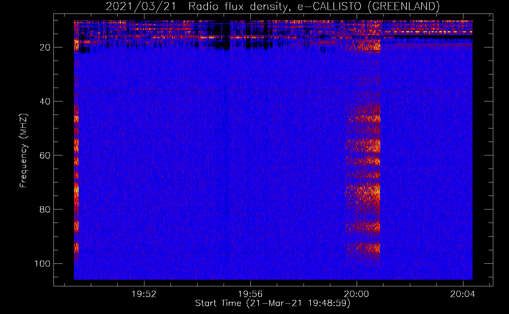This screenshot has width=509, height=314.
Task: Click the 80 MHz frequency tick label
Action: [x=45, y=209]
